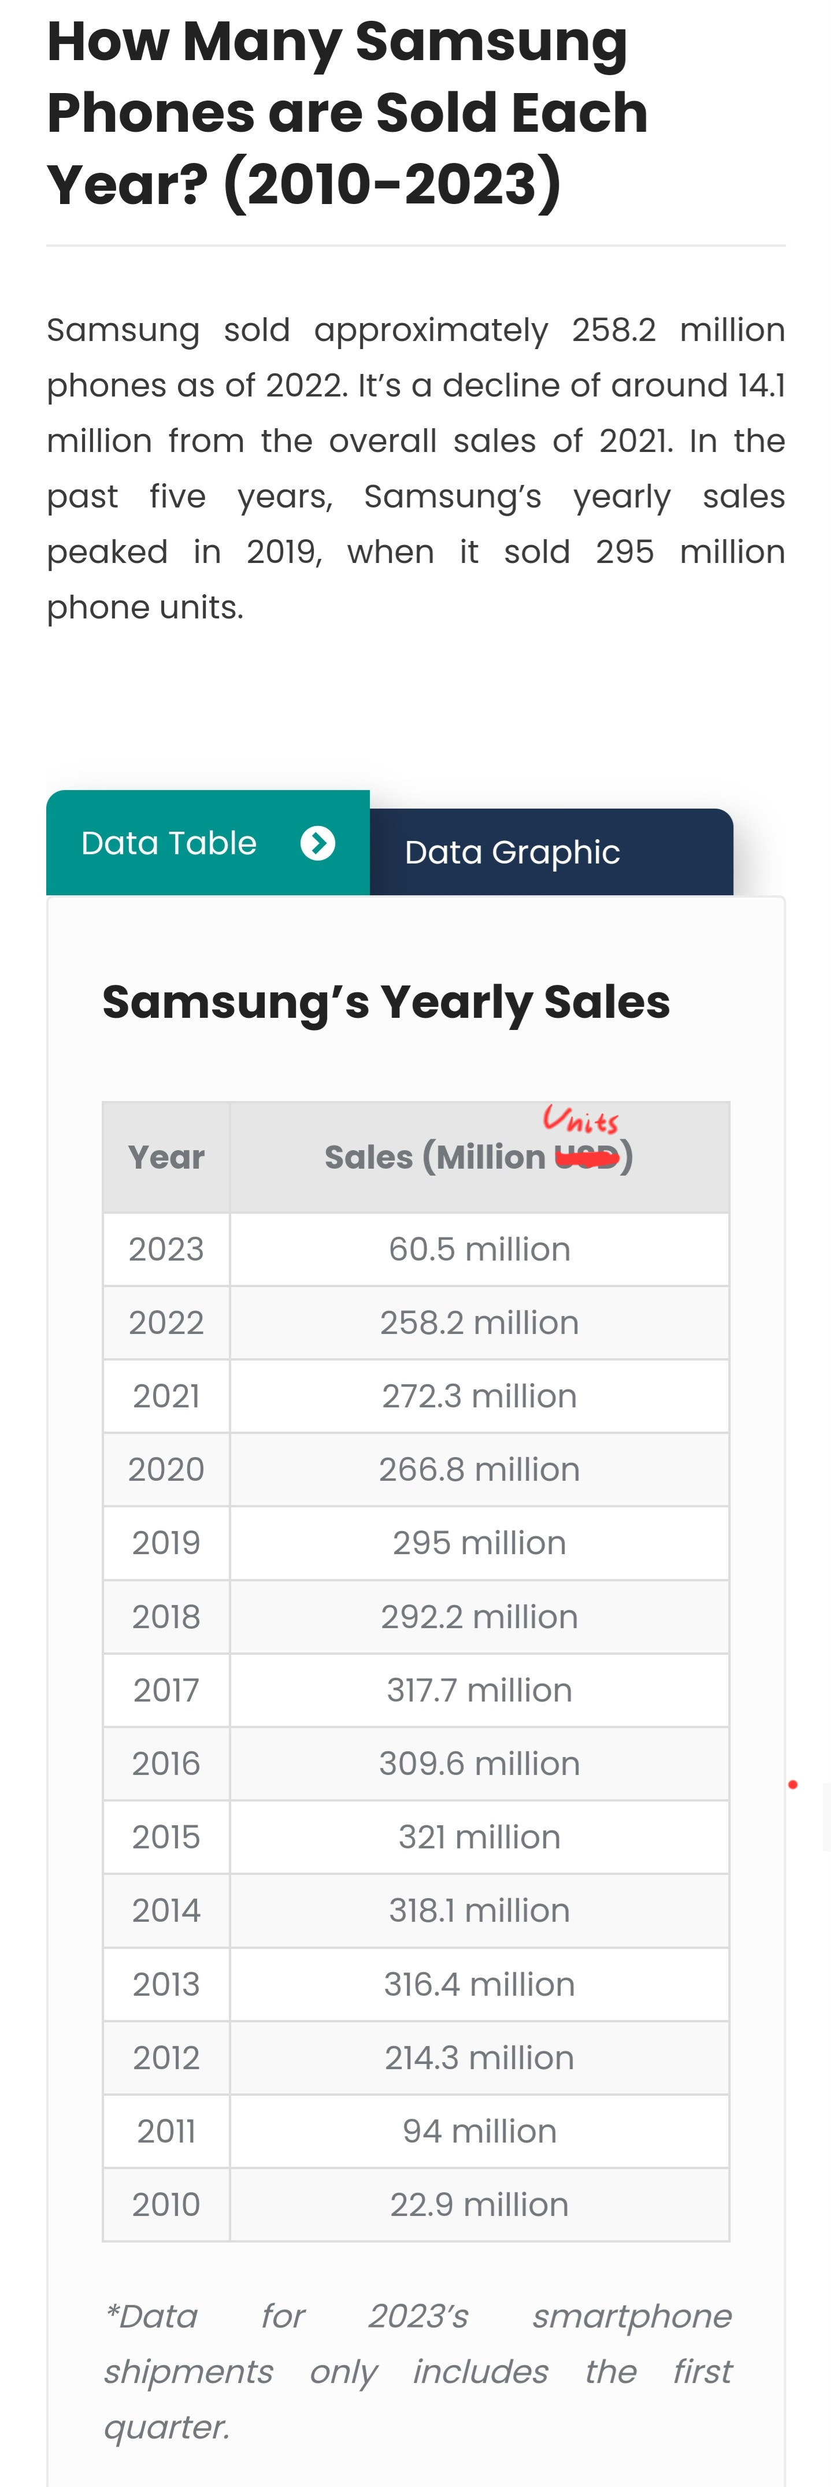Select the 2023 year cell
The width and height of the screenshot is (831, 2487).
[166, 1250]
